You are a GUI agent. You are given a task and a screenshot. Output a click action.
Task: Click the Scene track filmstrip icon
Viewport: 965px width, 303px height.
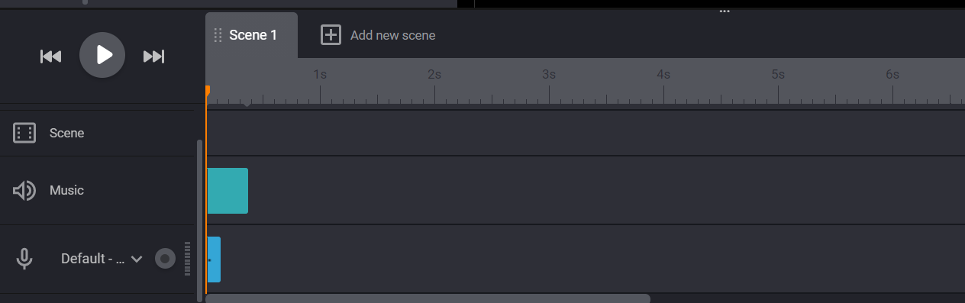pyautogui.click(x=24, y=133)
